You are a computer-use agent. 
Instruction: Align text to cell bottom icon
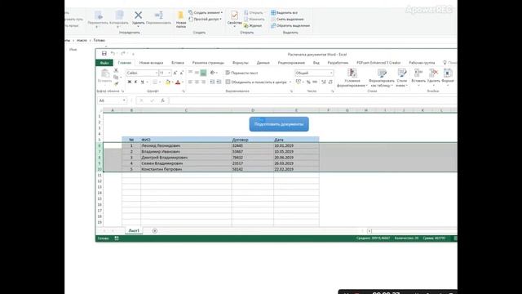coord(203,73)
